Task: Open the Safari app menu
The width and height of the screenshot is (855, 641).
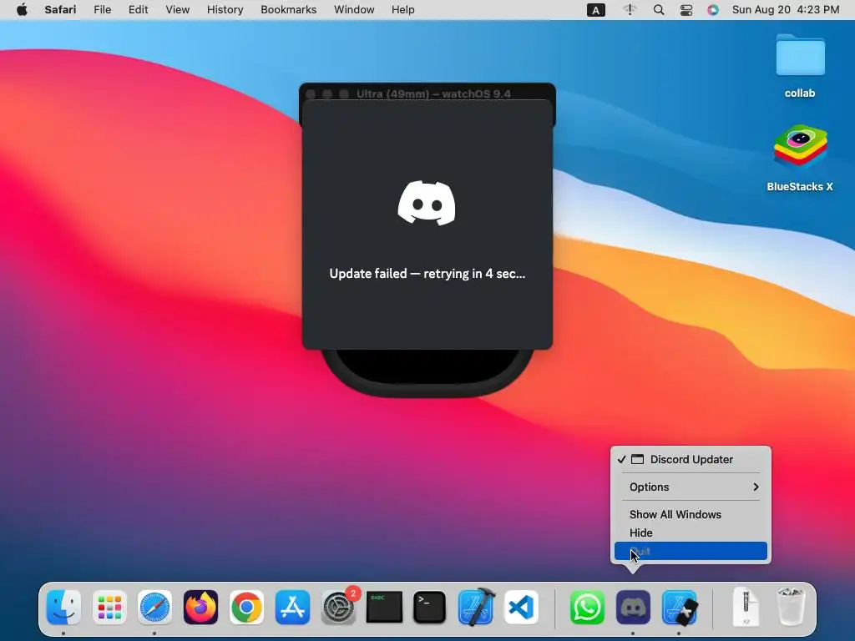Action: [60, 10]
